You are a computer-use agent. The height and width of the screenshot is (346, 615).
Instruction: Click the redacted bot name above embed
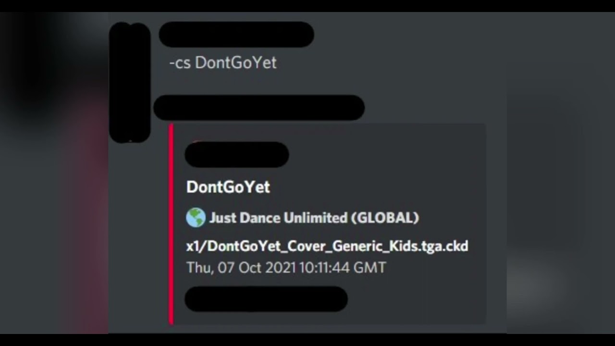pyautogui.click(x=259, y=108)
